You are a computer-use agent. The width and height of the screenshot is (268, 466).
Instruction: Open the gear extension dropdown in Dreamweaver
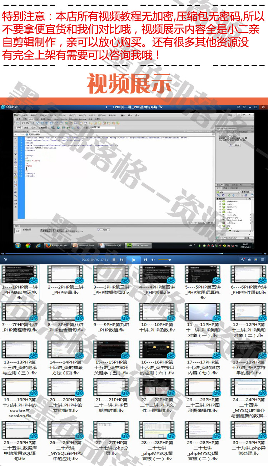(x=130, y=115)
